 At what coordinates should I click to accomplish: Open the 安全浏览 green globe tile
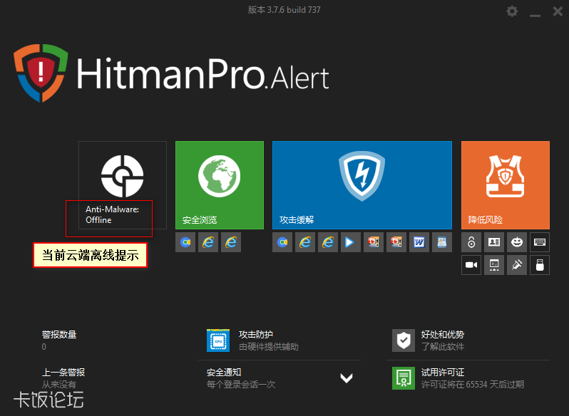point(219,184)
